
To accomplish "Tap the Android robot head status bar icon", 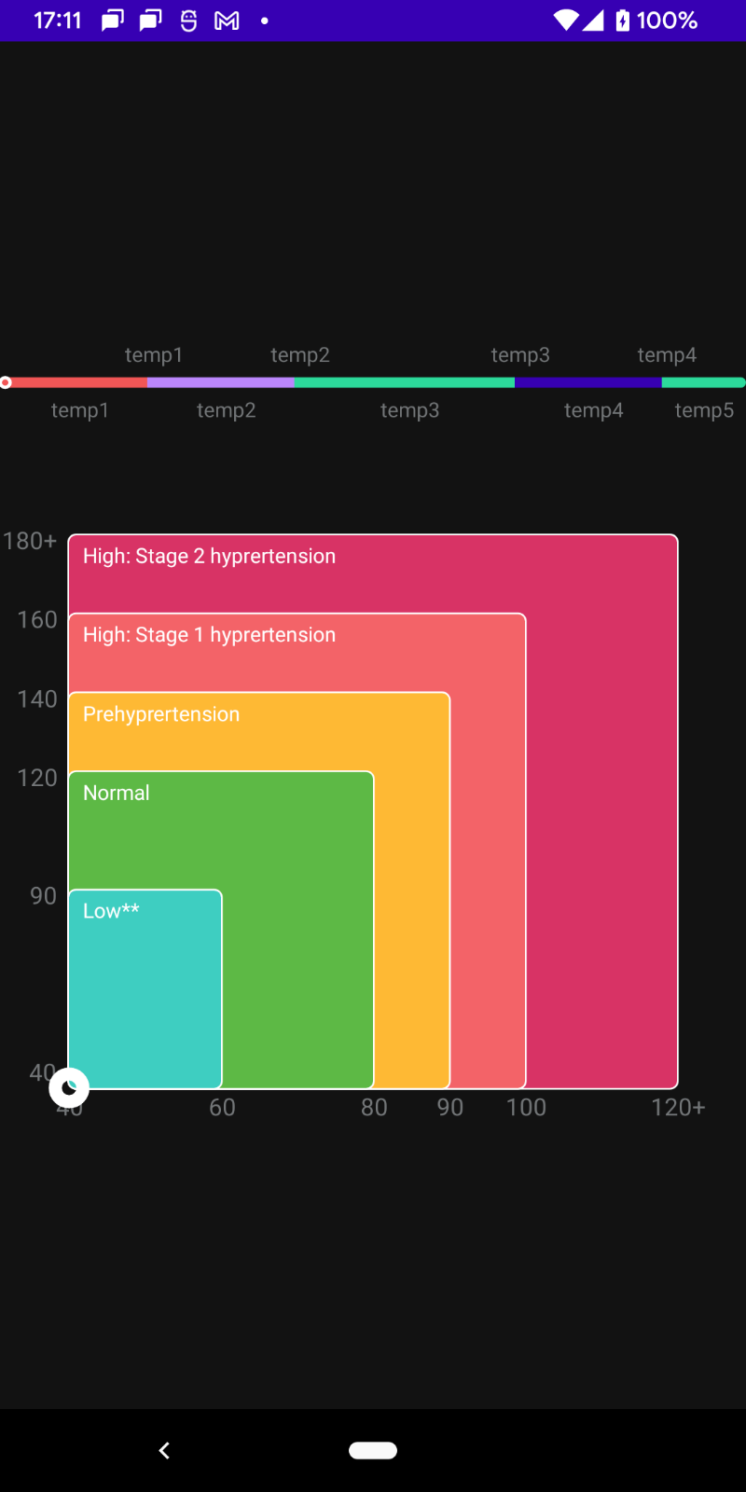I will coord(187,21).
